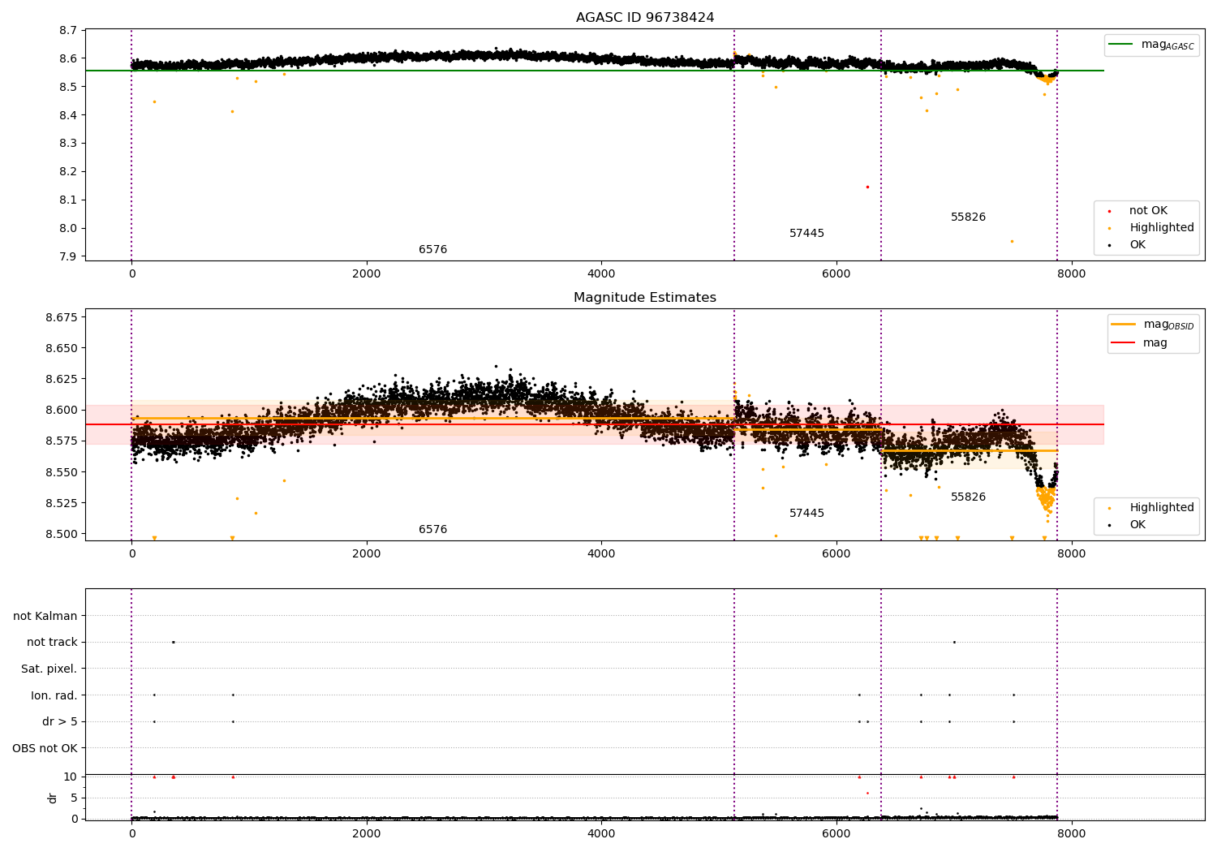The image size is (1217, 852).
Task: Click the 'OBS not OK' row label
Action: pyautogui.click(x=45, y=748)
